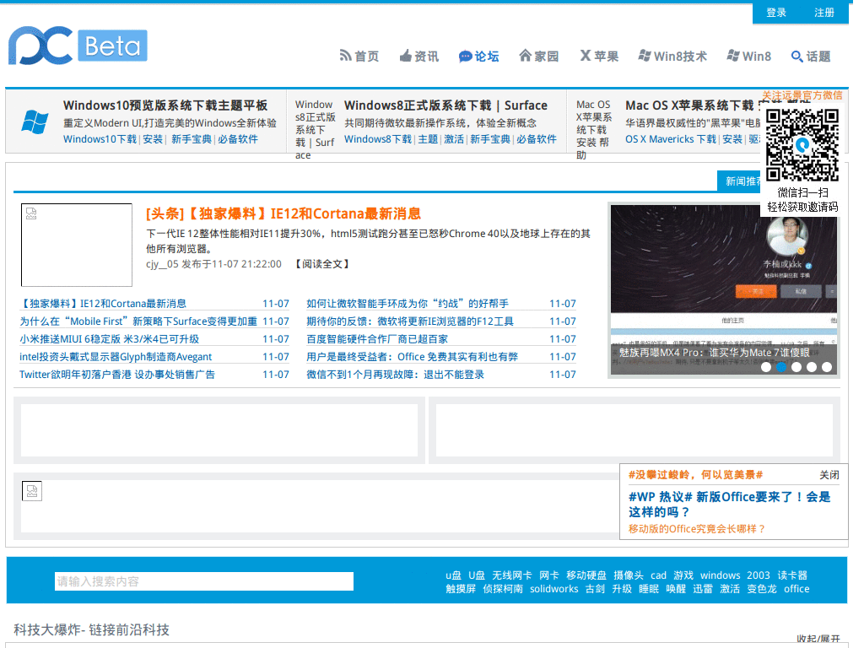Click the Apple X icon beside 苹果
This screenshot has height=648, width=864.
pyautogui.click(x=585, y=57)
